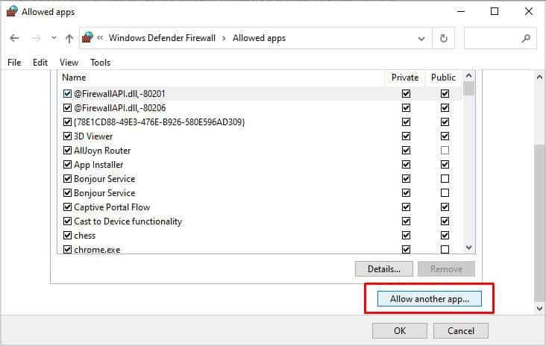The width and height of the screenshot is (546, 346).
Task: Click the Details... button
Action: (x=383, y=269)
